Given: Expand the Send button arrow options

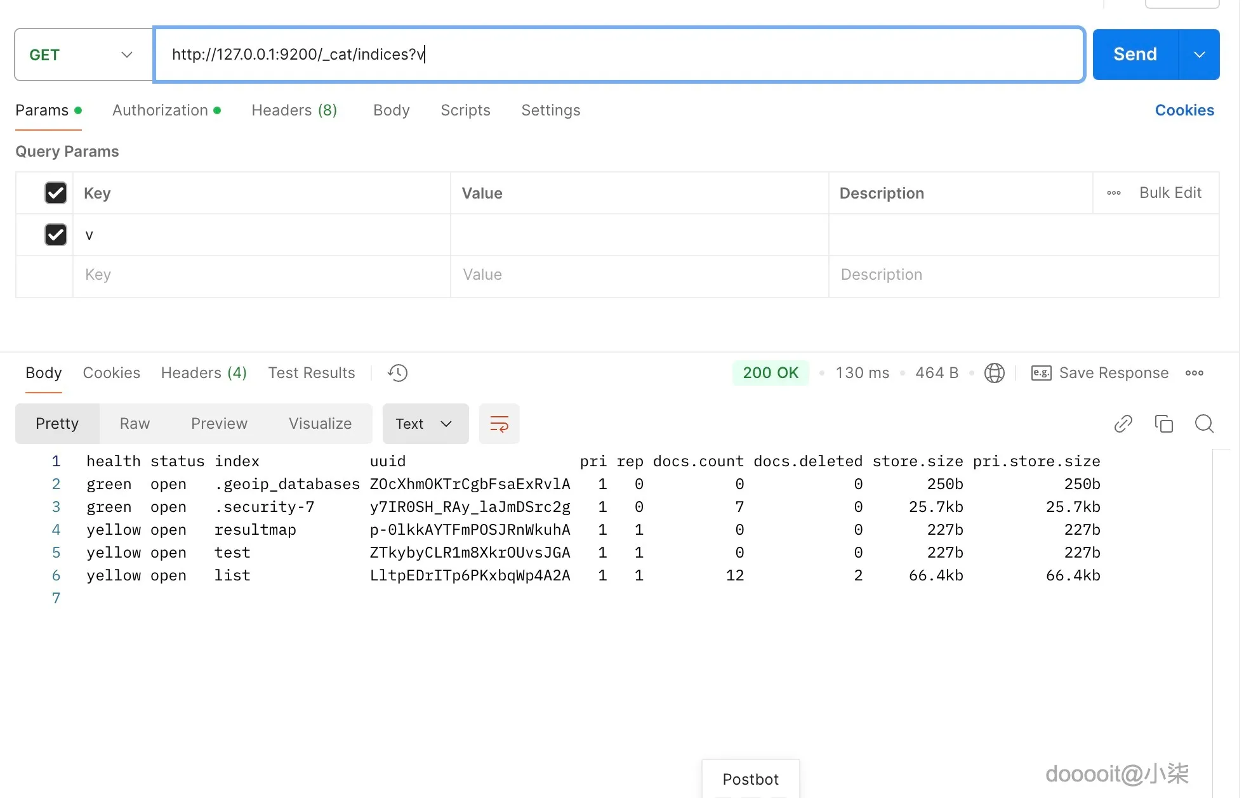Looking at the screenshot, I should 1199,55.
